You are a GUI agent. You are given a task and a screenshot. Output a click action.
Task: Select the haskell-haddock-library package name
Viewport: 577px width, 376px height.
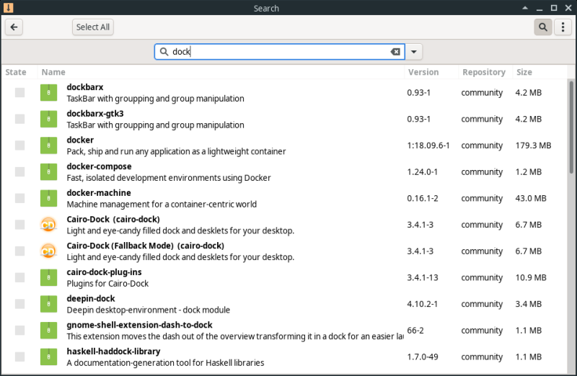coord(113,352)
